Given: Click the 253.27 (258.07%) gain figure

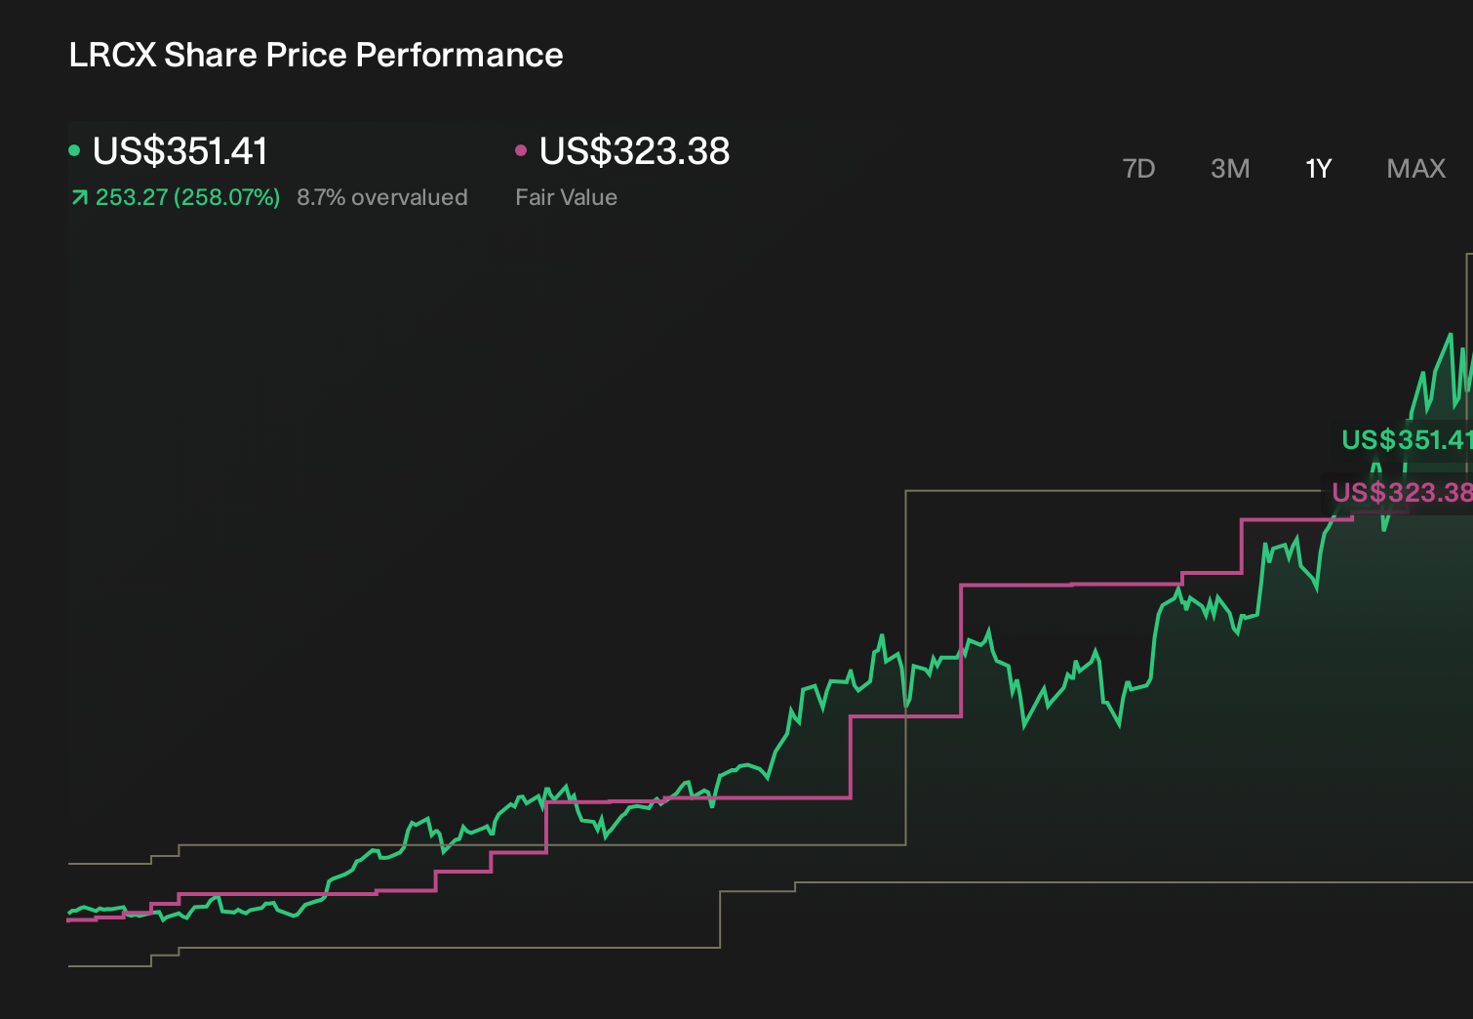Looking at the screenshot, I should 187,197.
